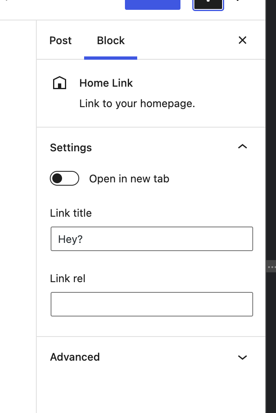Click the empty Link rel field

(151, 304)
